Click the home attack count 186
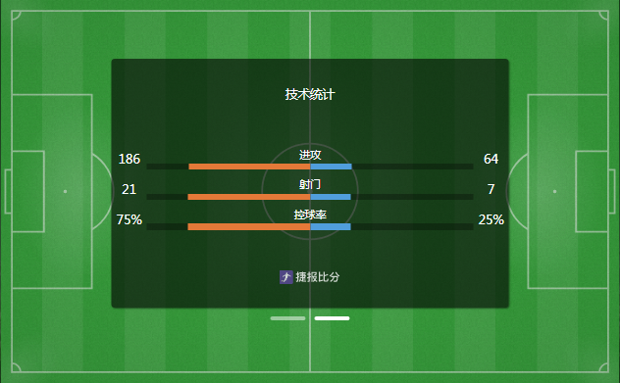The image size is (620, 383). coord(129,159)
